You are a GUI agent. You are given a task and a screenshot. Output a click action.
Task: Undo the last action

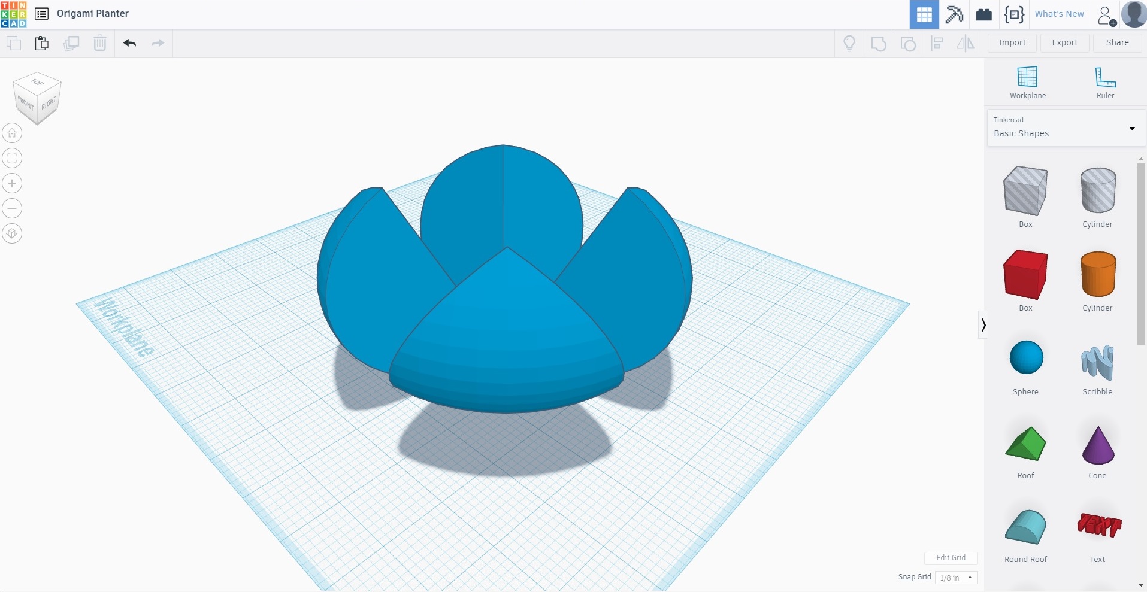130,43
